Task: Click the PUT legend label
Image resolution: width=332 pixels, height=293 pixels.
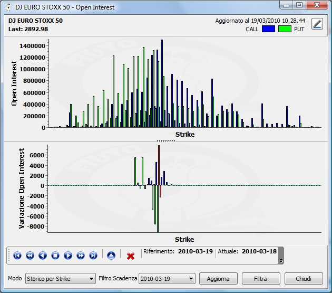Action: tap(299, 29)
